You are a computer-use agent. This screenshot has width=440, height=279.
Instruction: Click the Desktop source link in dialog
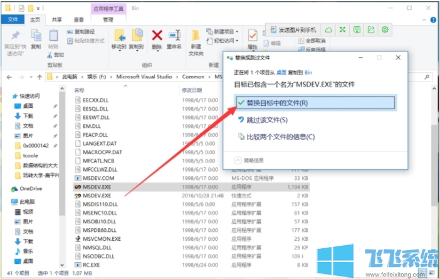281,73
